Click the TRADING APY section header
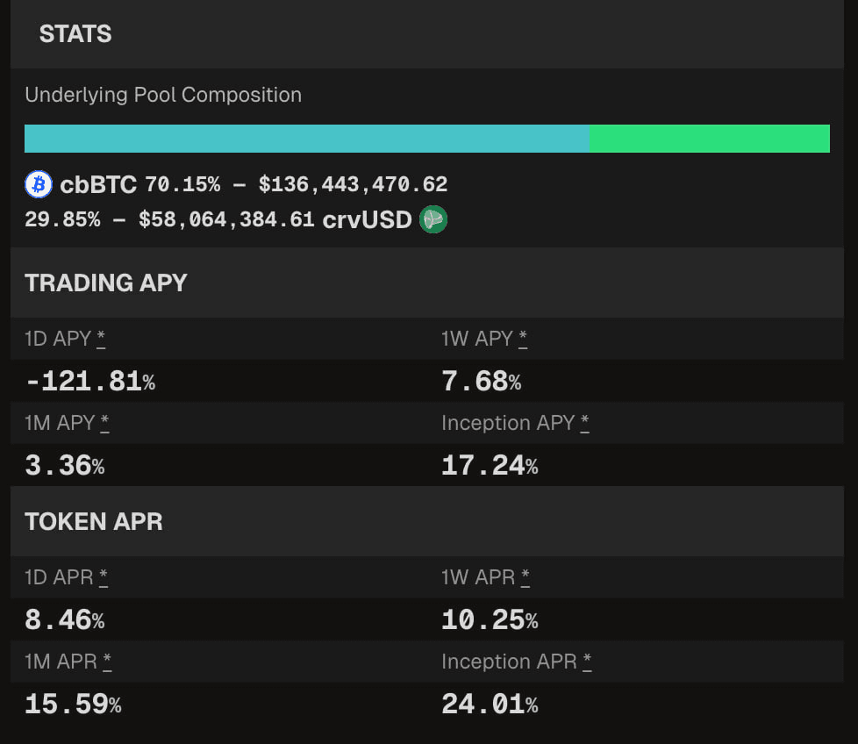 [x=106, y=283]
